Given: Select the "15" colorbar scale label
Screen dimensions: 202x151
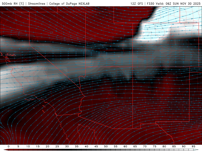Looking at the screenshot, I should point(38,146).
